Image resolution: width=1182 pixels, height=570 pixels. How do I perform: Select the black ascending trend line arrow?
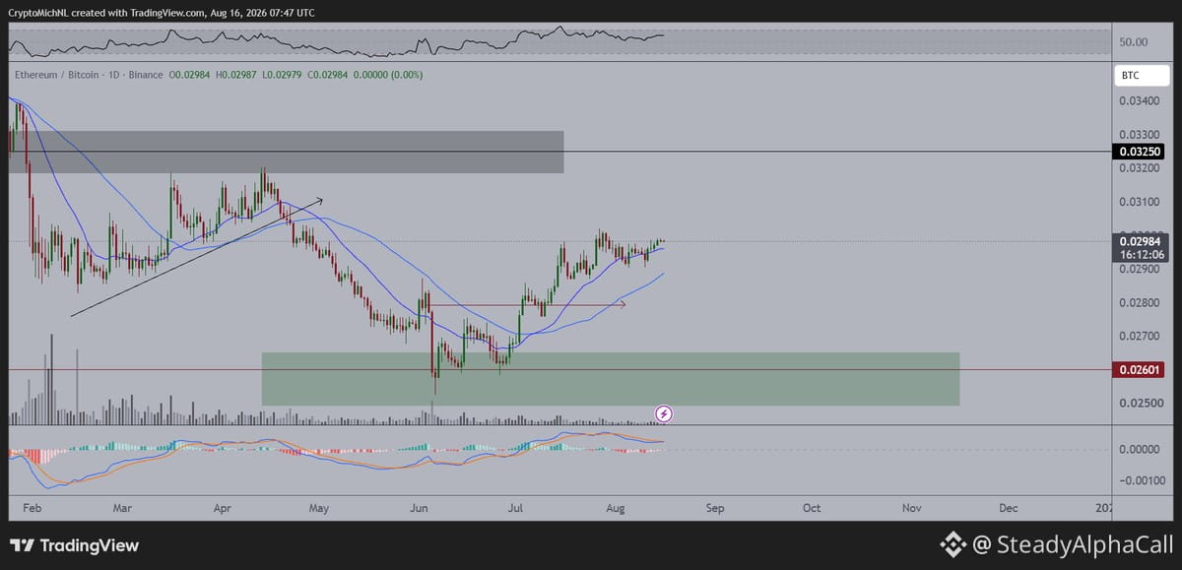click(197, 257)
